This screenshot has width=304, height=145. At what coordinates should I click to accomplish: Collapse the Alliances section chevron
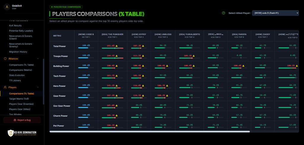point(38,59)
